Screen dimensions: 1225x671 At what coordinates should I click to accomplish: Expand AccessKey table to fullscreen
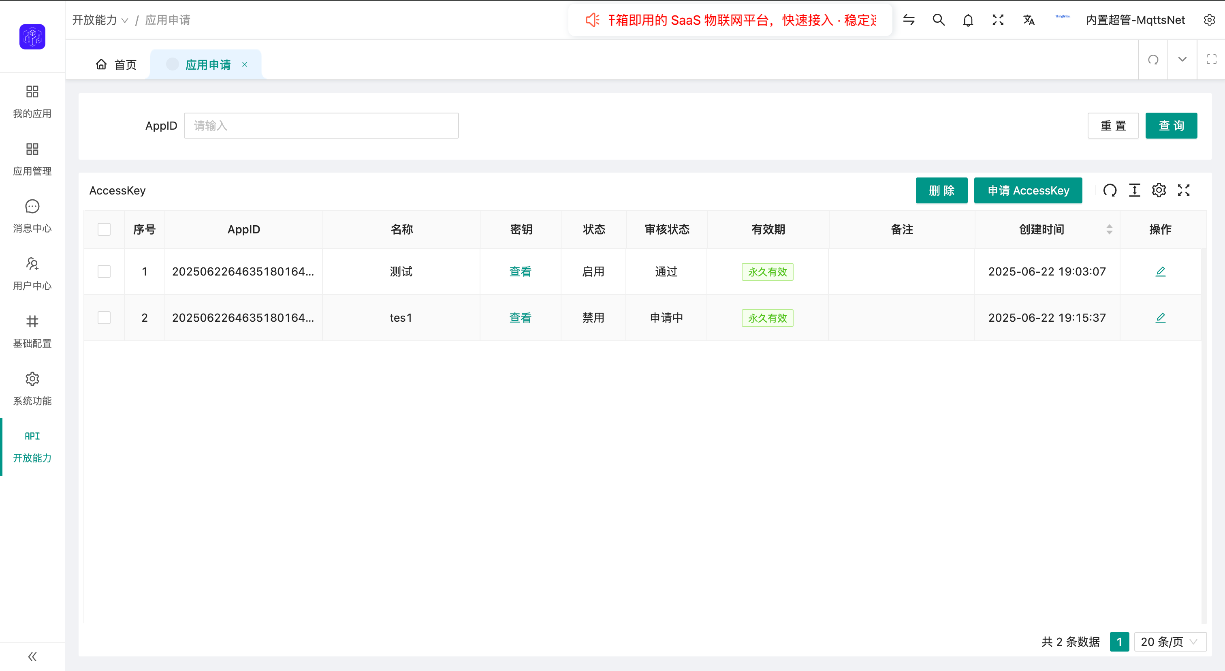1184,190
